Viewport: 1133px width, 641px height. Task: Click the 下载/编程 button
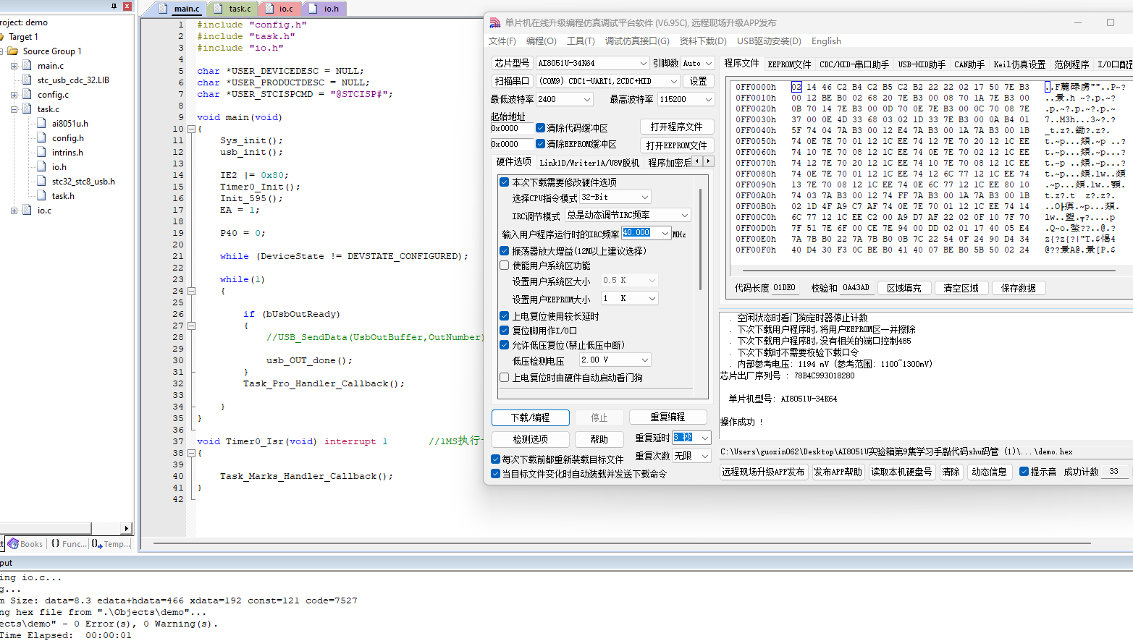(x=530, y=417)
